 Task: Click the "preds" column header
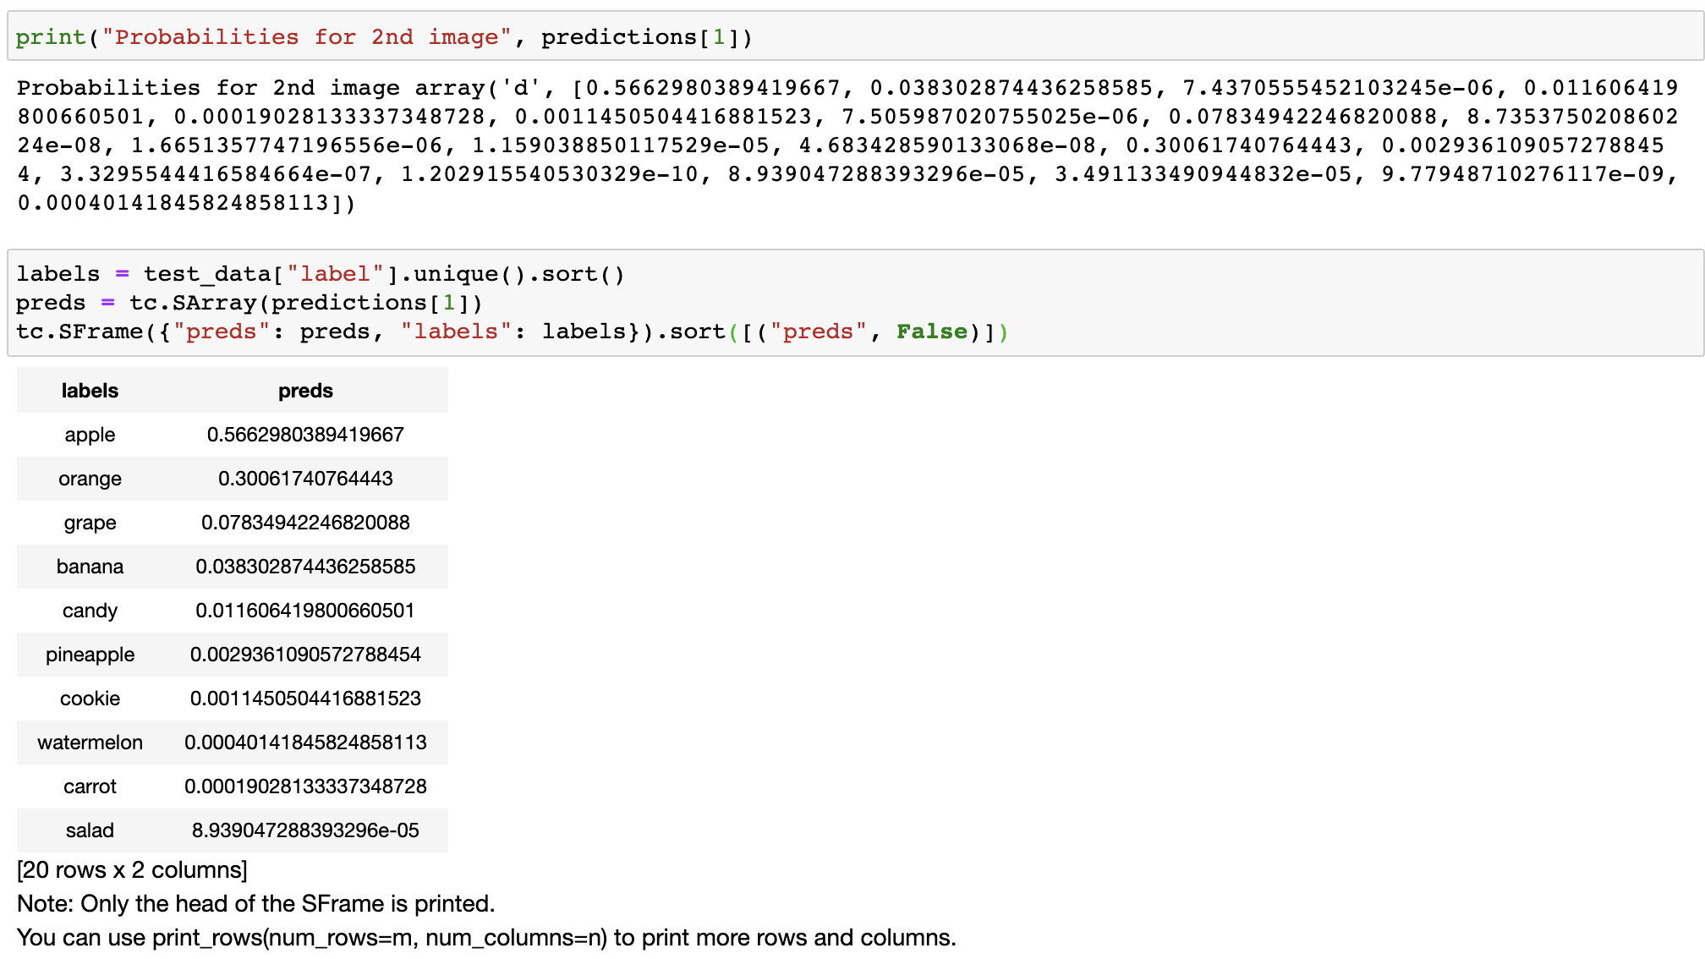click(x=305, y=391)
